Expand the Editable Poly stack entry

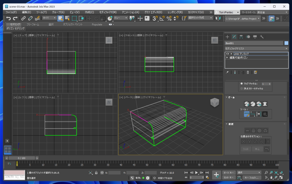pos(227,57)
